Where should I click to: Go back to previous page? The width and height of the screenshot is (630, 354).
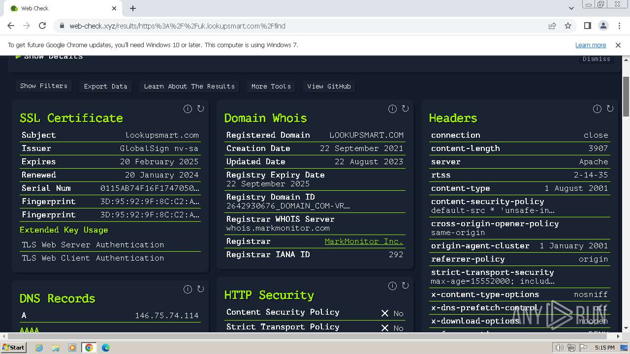point(11,26)
